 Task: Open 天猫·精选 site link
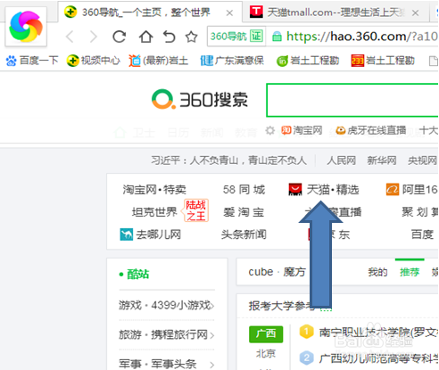coord(333,190)
